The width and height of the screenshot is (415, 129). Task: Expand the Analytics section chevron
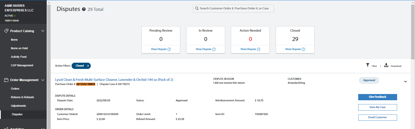click(x=43, y=128)
